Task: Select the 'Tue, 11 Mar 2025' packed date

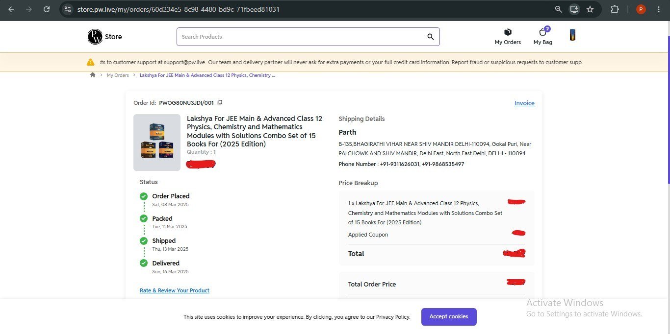Action: (170, 227)
